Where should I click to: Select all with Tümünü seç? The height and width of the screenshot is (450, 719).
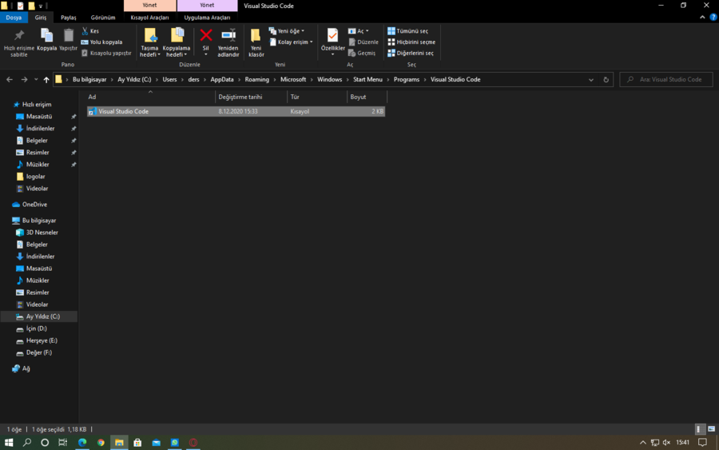click(407, 30)
